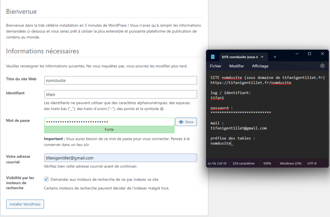This screenshot has height=217, width=330.
Task: Add a new Notepad tab
Action: 275,57
